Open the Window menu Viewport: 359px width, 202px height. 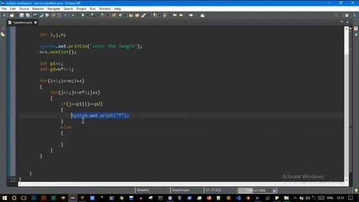pos(105,9)
